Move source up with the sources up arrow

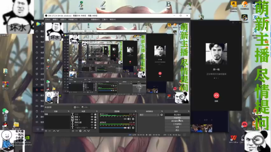[85, 131]
